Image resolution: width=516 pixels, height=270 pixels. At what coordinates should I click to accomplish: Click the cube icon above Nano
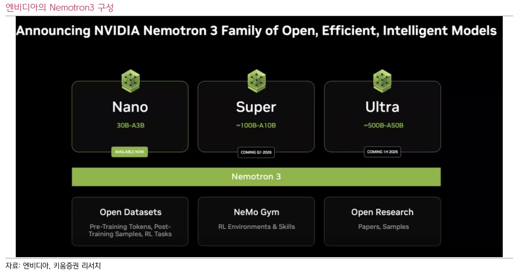(x=130, y=81)
